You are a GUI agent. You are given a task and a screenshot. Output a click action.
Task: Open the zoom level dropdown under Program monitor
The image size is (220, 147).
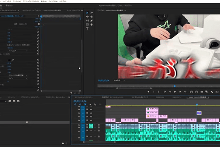[x=118, y=80]
